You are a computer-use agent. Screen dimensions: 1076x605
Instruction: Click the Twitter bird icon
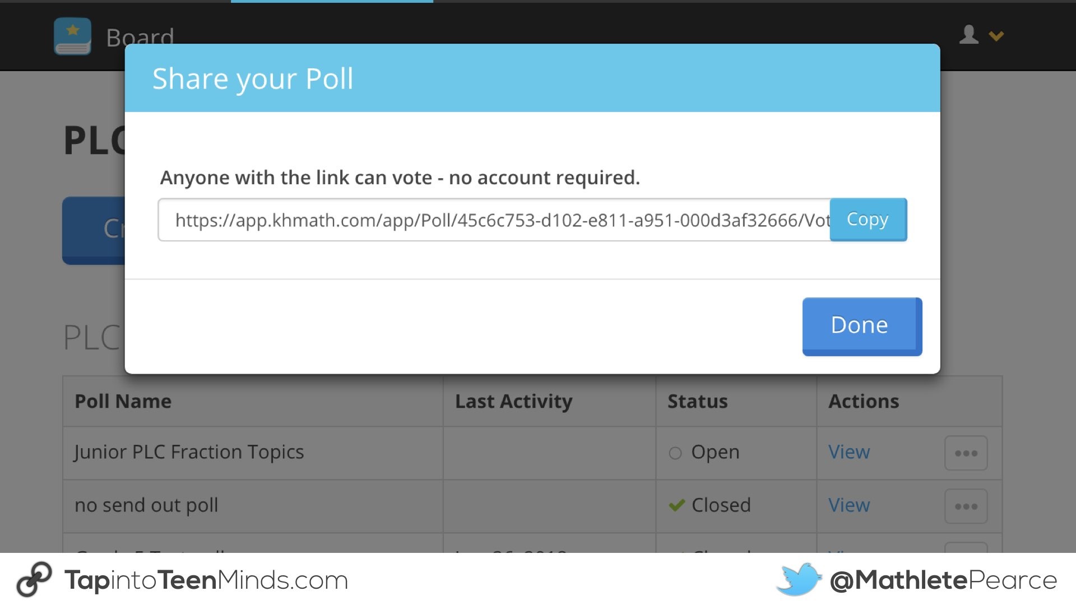coord(799,579)
